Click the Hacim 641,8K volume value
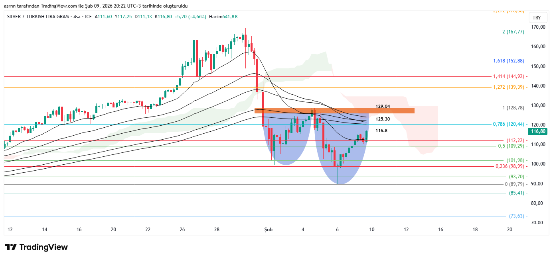The width and height of the screenshot is (553, 259). (223, 17)
